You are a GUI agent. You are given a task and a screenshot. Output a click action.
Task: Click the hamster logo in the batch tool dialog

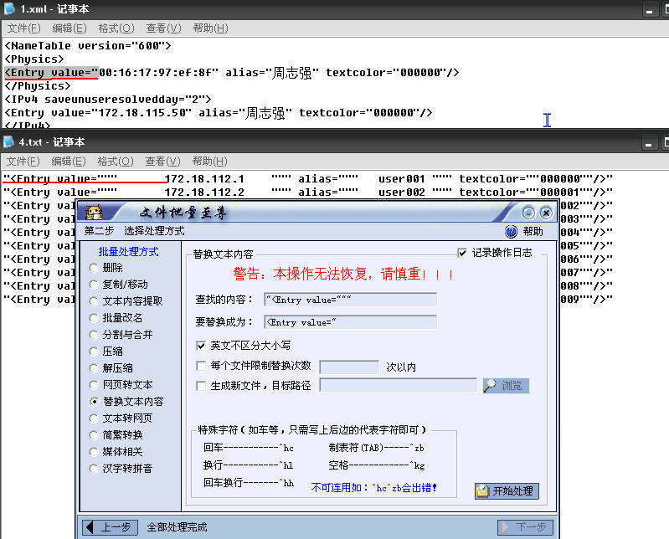click(x=94, y=212)
